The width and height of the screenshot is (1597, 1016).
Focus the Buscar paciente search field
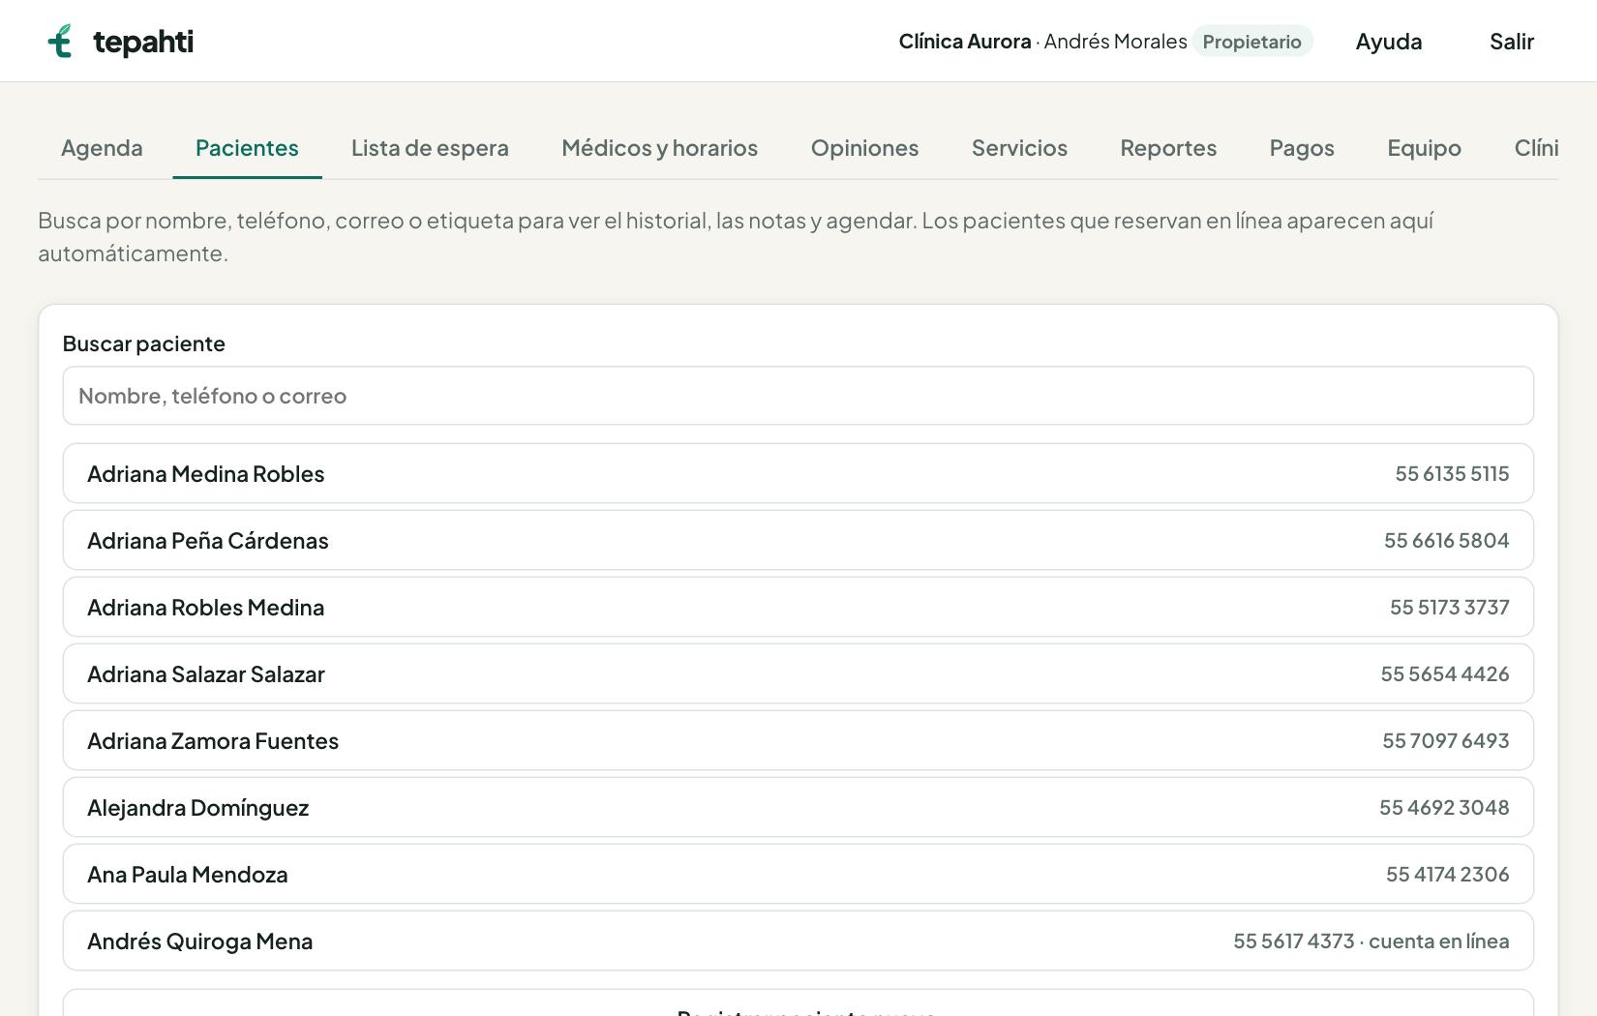click(798, 396)
